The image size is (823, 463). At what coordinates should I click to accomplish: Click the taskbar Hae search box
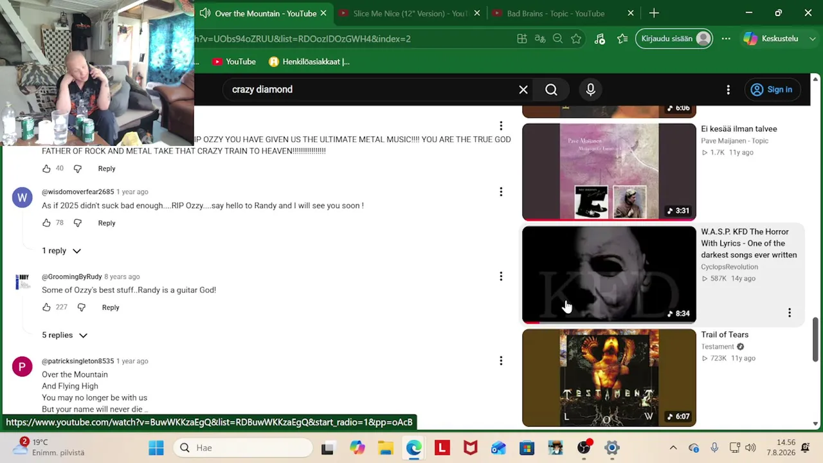(x=243, y=448)
